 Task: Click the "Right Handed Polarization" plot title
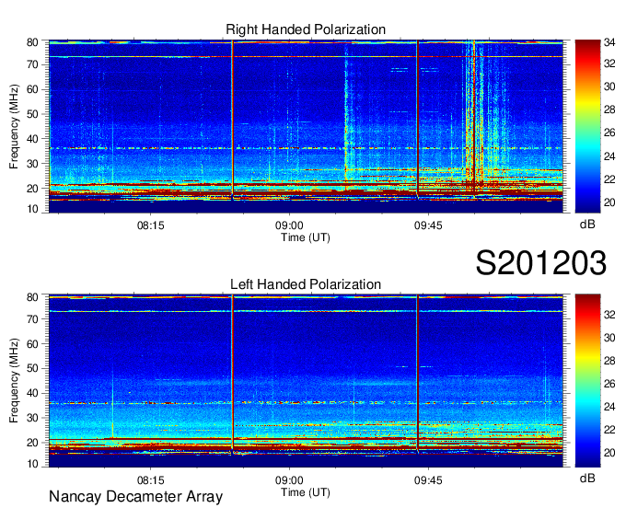click(x=306, y=29)
